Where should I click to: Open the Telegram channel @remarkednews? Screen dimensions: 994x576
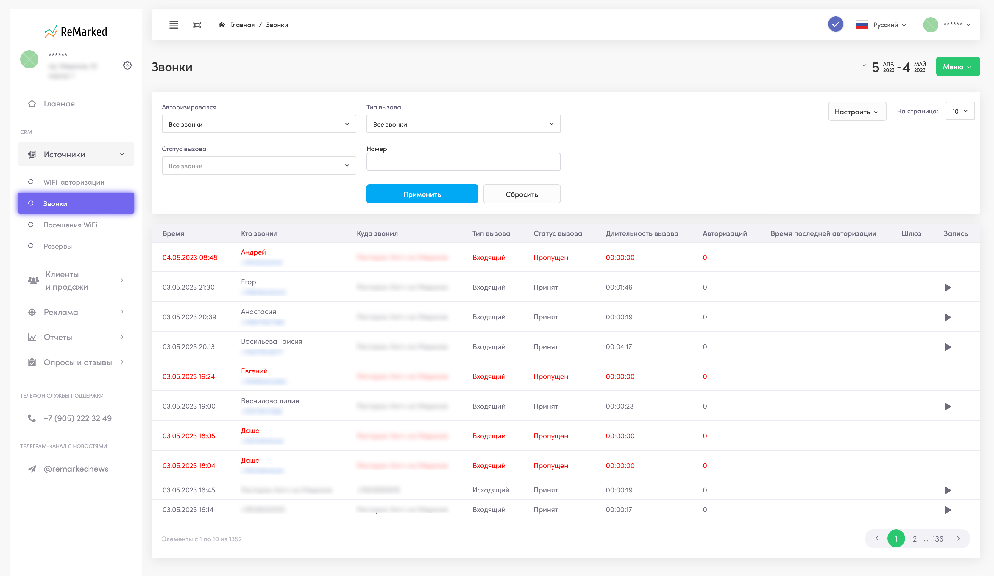pyautogui.click(x=76, y=469)
